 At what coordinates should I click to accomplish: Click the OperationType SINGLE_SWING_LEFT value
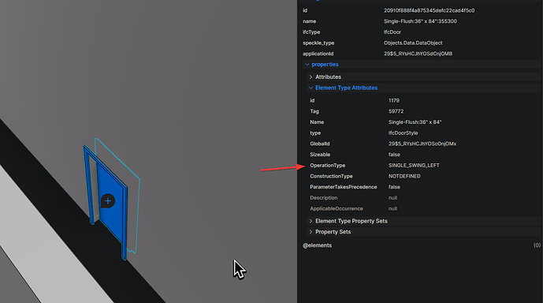pyautogui.click(x=414, y=166)
